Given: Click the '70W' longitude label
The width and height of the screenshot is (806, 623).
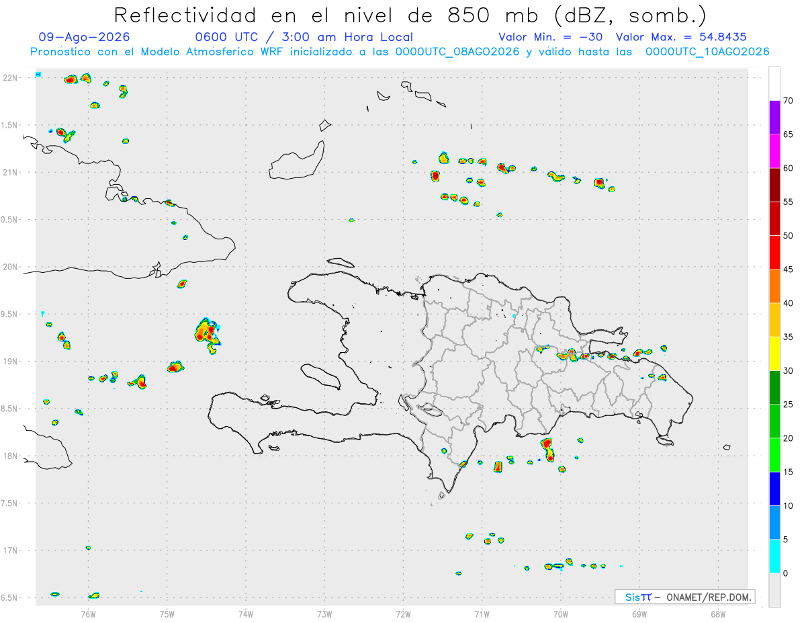Looking at the screenshot, I should (561, 614).
